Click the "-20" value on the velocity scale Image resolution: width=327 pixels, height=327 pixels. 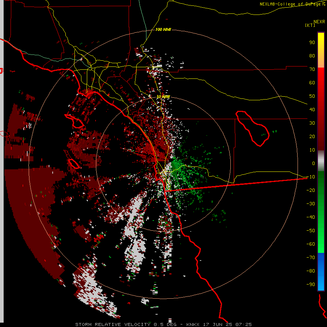tap(311, 190)
